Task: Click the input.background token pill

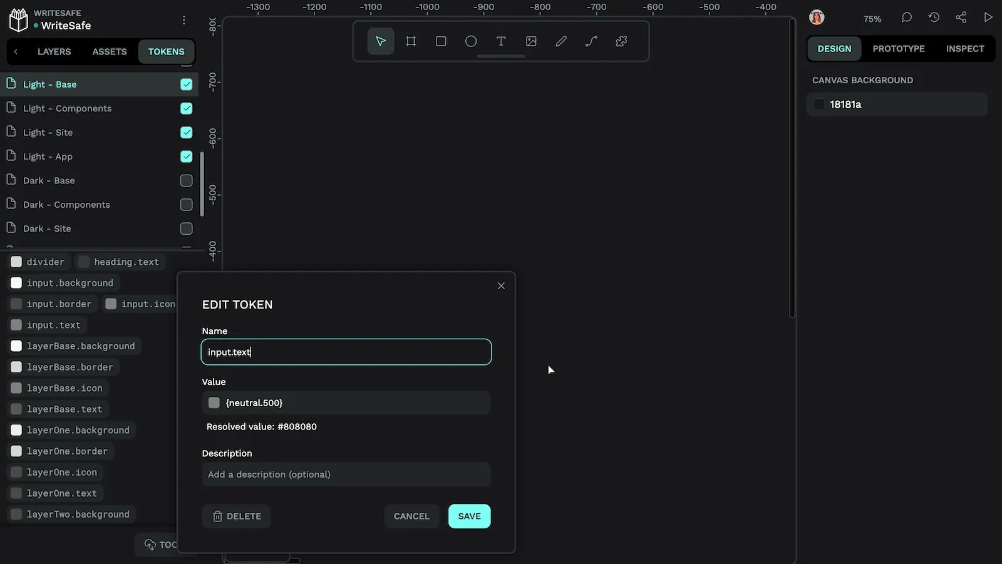Action: coord(63,283)
